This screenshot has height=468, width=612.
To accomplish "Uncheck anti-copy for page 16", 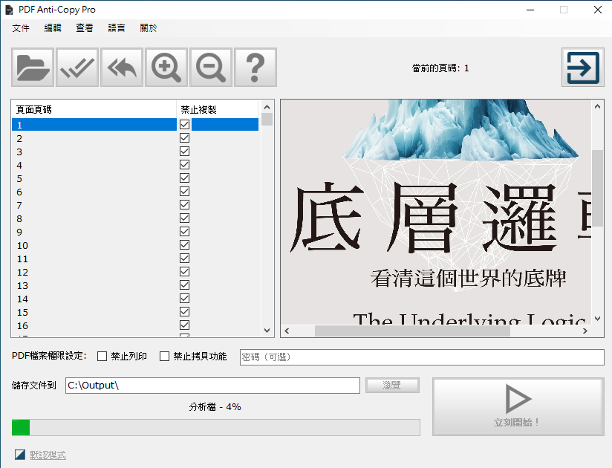I will click(185, 325).
